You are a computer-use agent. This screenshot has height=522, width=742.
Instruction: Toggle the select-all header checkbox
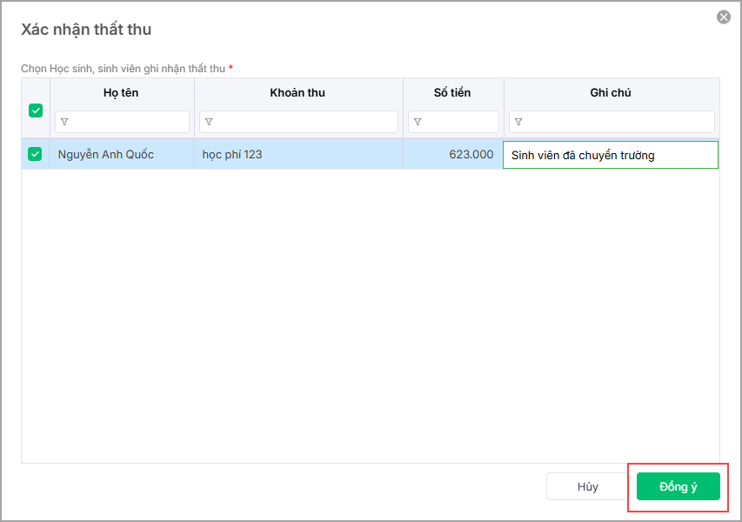(36, 110)
